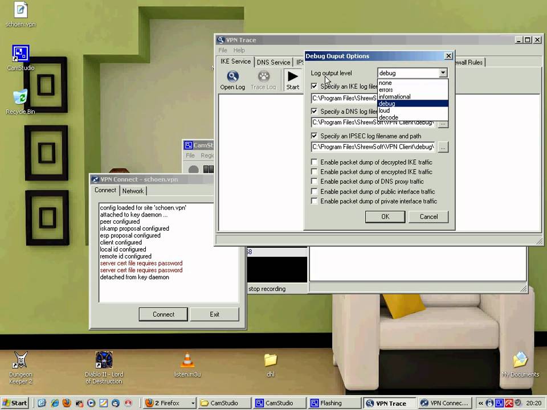Expand the Firefox taskbar group arrow
This screenshot has height=410, width=547.
click(193, 403)
